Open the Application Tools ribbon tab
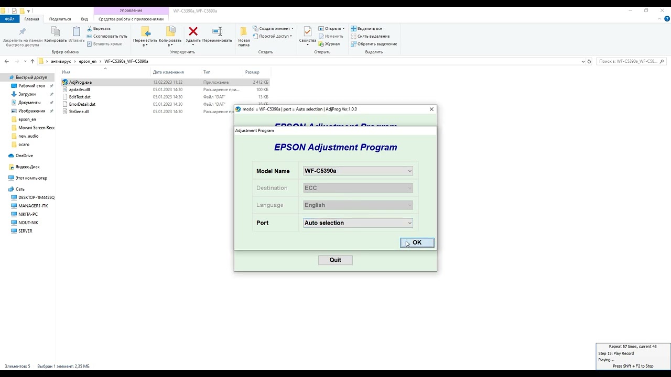The image size is (671, 377). (x=131, y=19)
